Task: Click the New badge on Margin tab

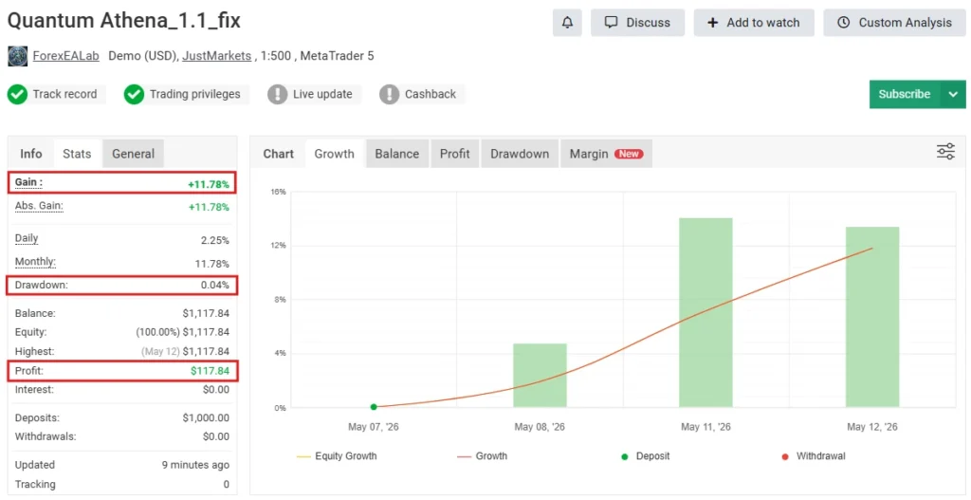Action: tap(629, 154)
